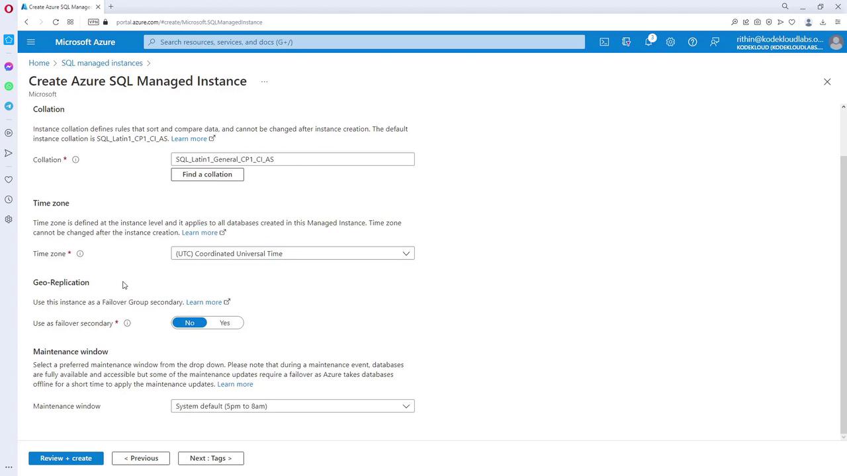Take a snapshot with the camera icon
The height and width of the screenshot is (476, 847).
[x=758, y=22]
